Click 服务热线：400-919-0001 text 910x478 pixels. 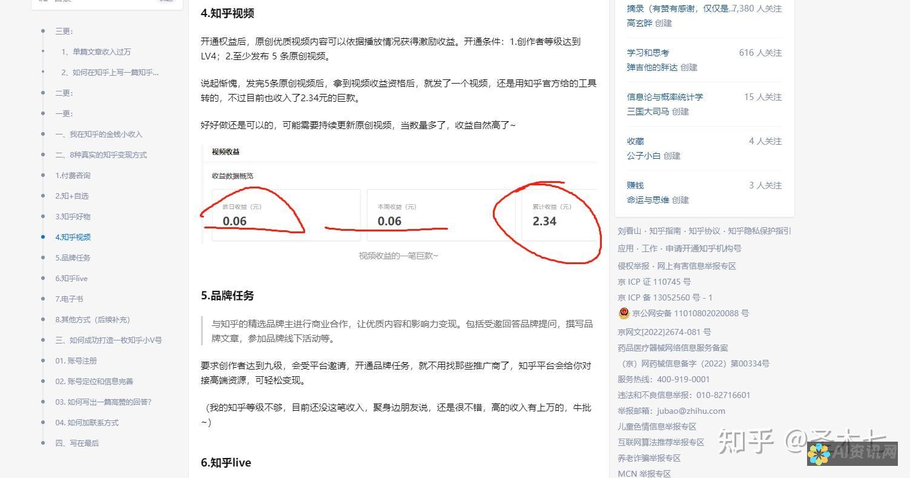tap(664, 379)
